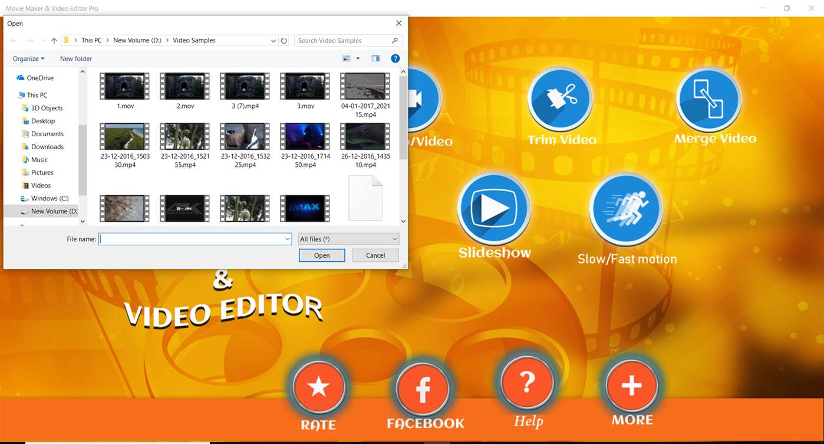Select This PC in navigation pane
Viewport: 824px width, 444px height.
point(37,95)
